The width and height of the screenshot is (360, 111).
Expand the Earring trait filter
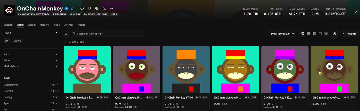[31, 97]
